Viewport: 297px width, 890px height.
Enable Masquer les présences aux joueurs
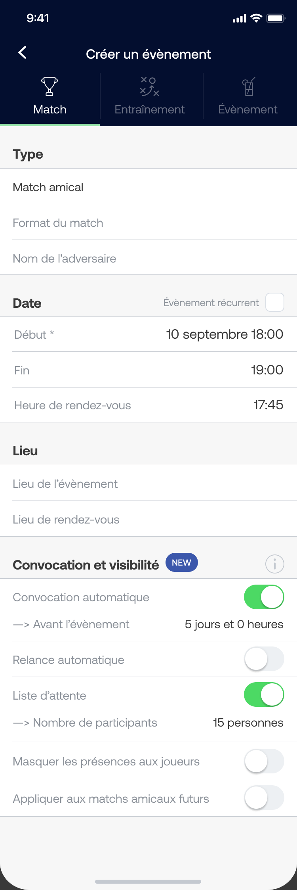point(264,761)
